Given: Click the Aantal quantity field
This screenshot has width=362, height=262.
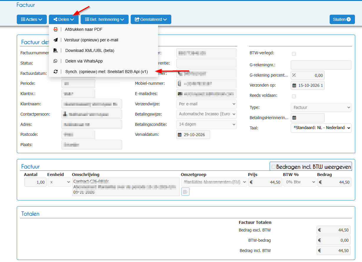Looking at the screenshot, I should pos(35,182).
